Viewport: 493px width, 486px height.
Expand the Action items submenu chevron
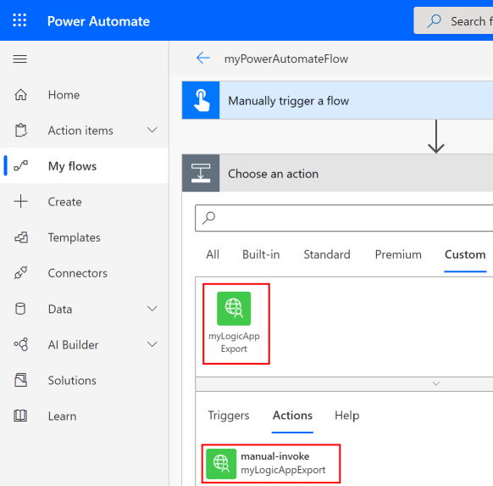[x=152, y=130]
